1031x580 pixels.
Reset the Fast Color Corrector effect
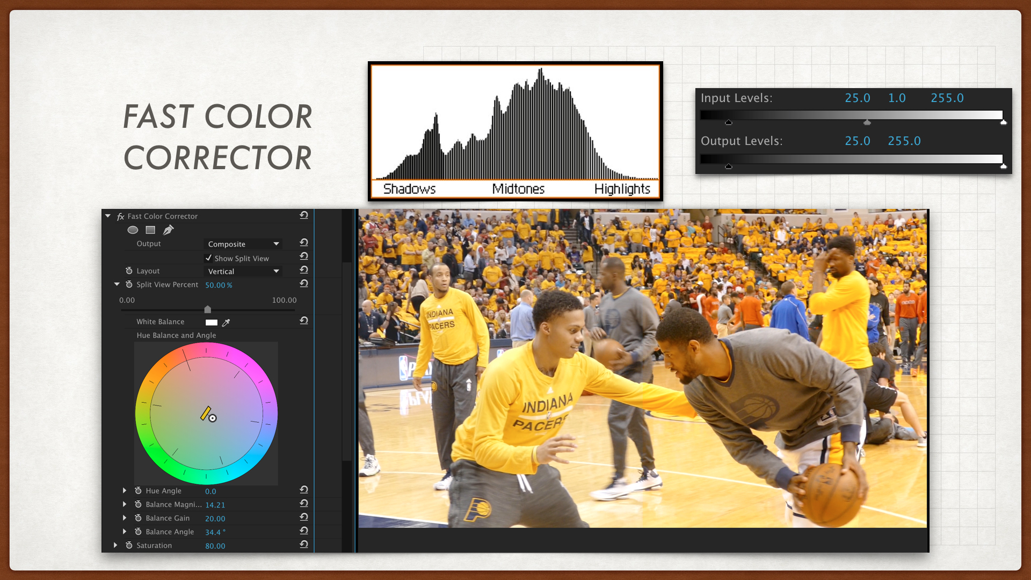pos(303,215)
